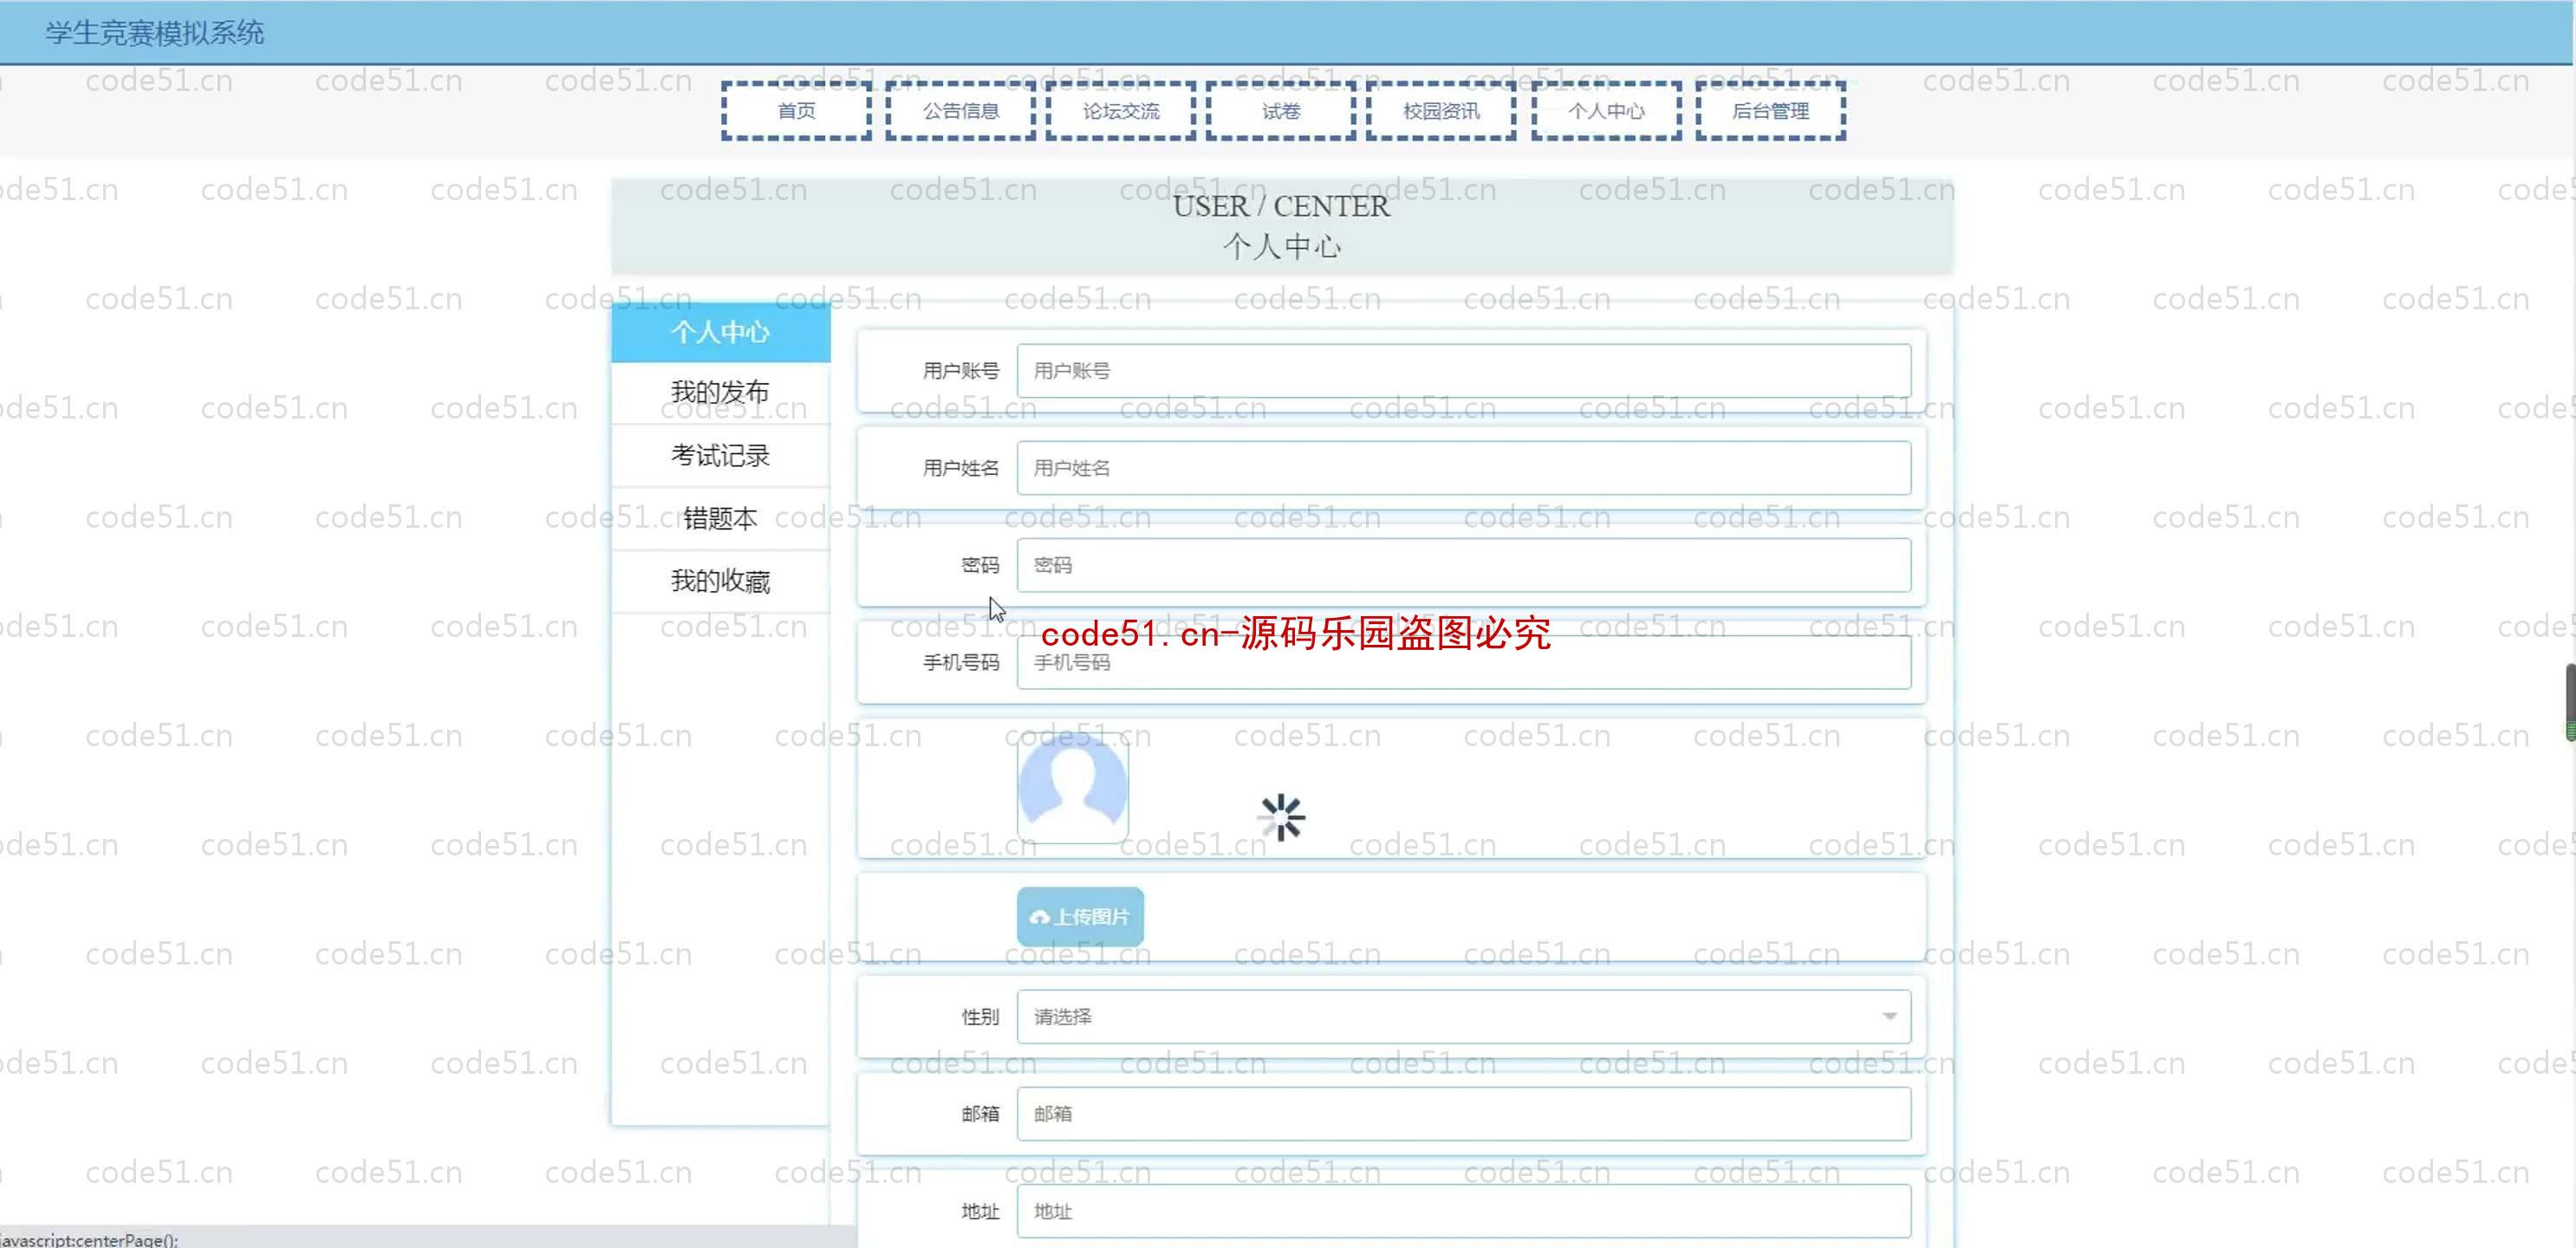Screen dimensions: 2576x1248
Task: Open the 性别 dropdown selector
Action: click(1464, 1016)
